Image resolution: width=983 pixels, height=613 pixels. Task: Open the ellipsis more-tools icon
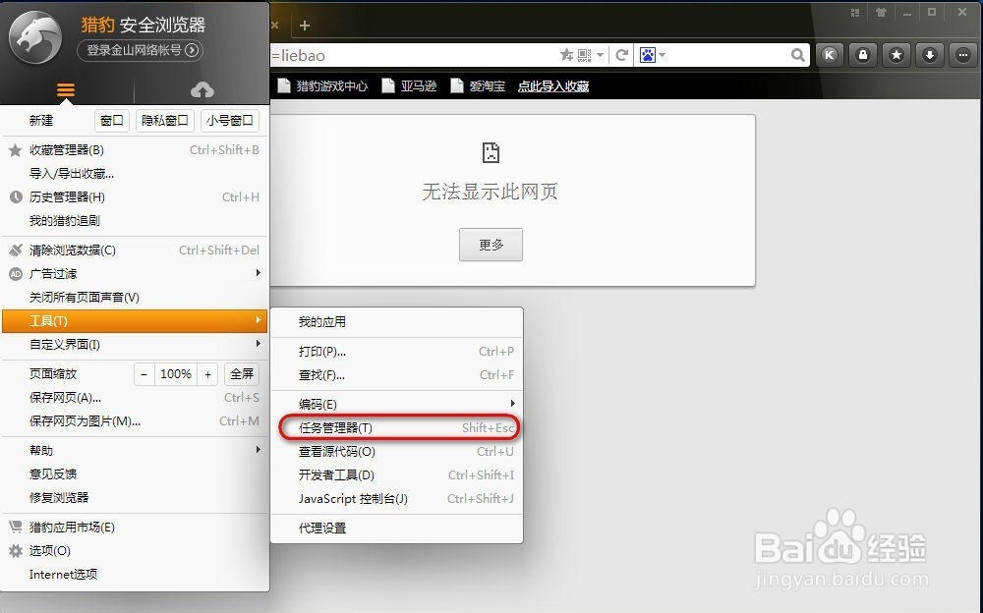tap(962, 55)
